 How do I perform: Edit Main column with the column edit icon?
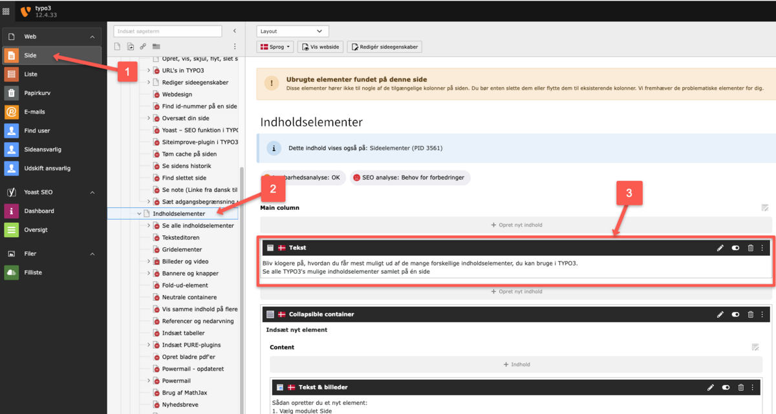(765, 208)
